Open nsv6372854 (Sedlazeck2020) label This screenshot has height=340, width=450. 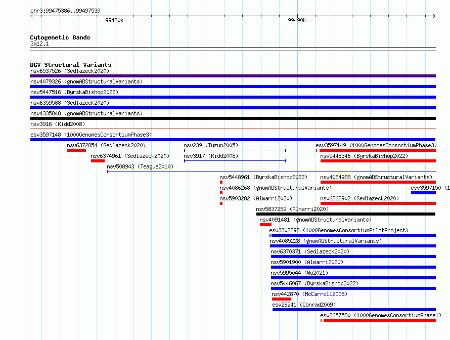point(106,145)
